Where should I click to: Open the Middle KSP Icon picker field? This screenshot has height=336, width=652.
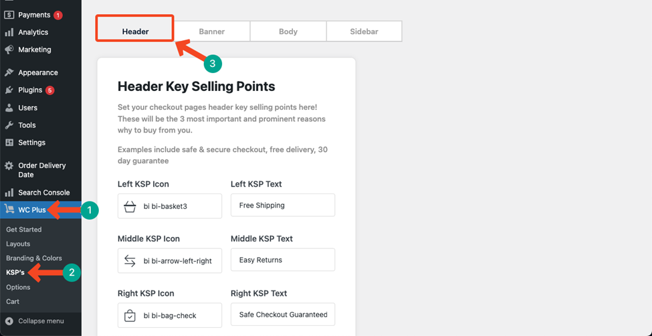[x=170, y=261]
